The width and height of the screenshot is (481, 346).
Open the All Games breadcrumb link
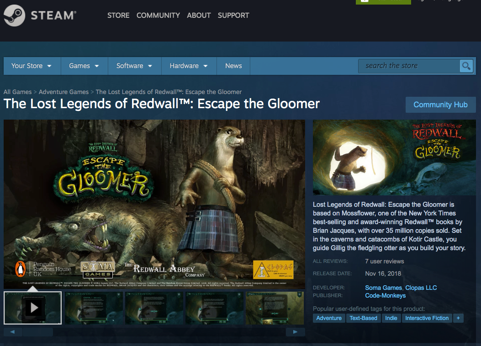click(x=17, y=92)
